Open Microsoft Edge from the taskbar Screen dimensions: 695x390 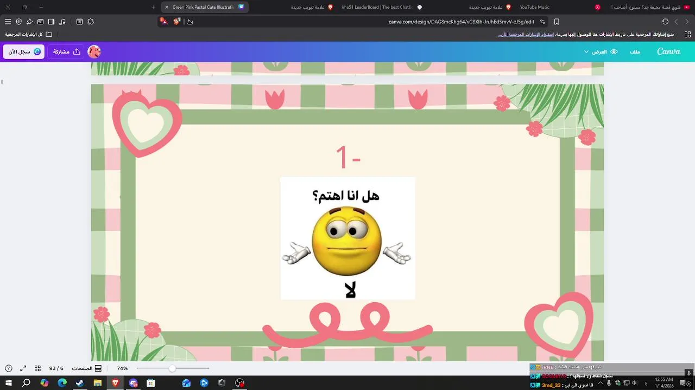(x=62, y=383)
